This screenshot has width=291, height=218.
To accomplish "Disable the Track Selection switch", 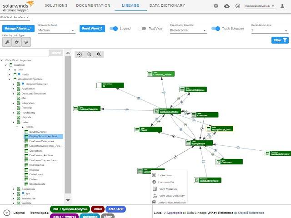I will [216, 29].
